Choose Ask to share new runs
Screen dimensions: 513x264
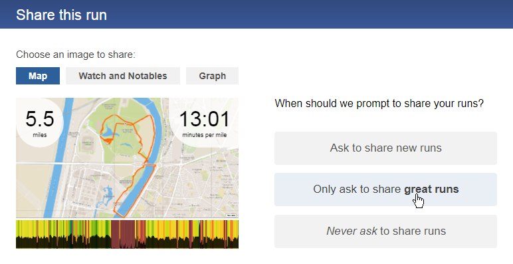[385, 148]
